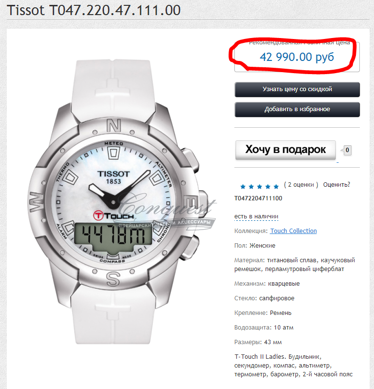Click the first rating star
Viewport: 374px width, 389px height.
tap(243, 187)
